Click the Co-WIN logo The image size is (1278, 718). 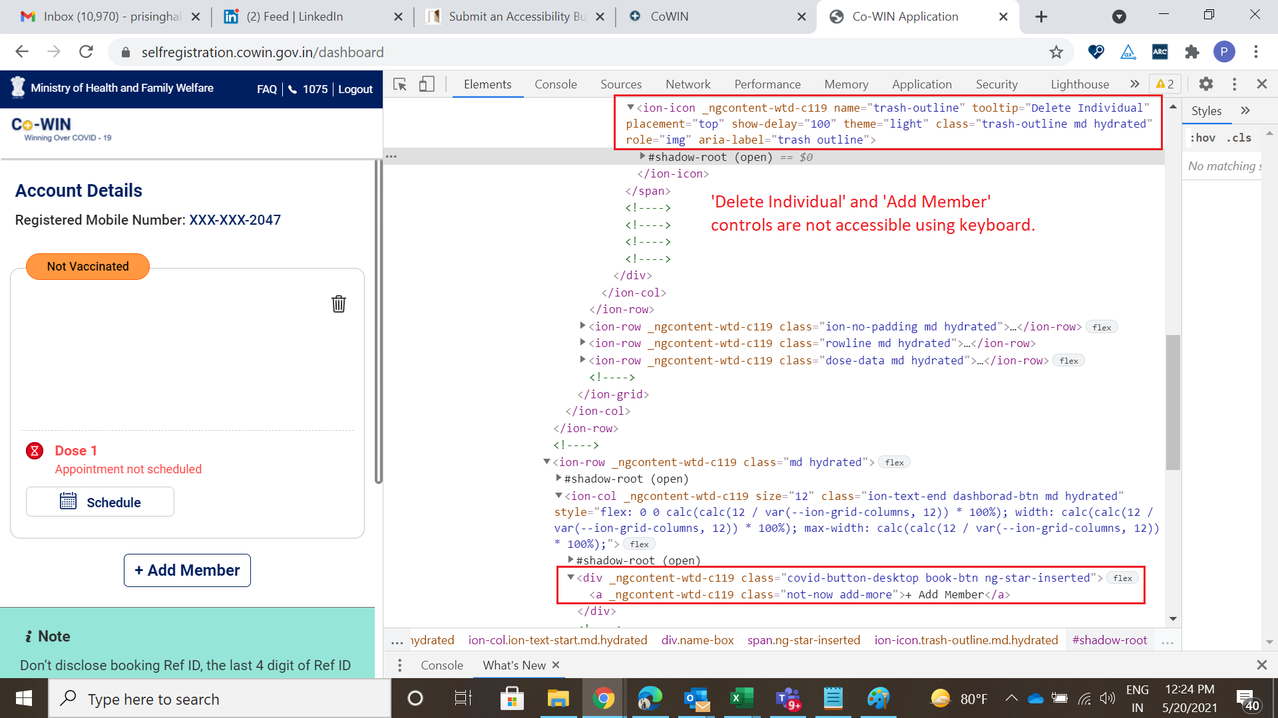click(61, 129)
